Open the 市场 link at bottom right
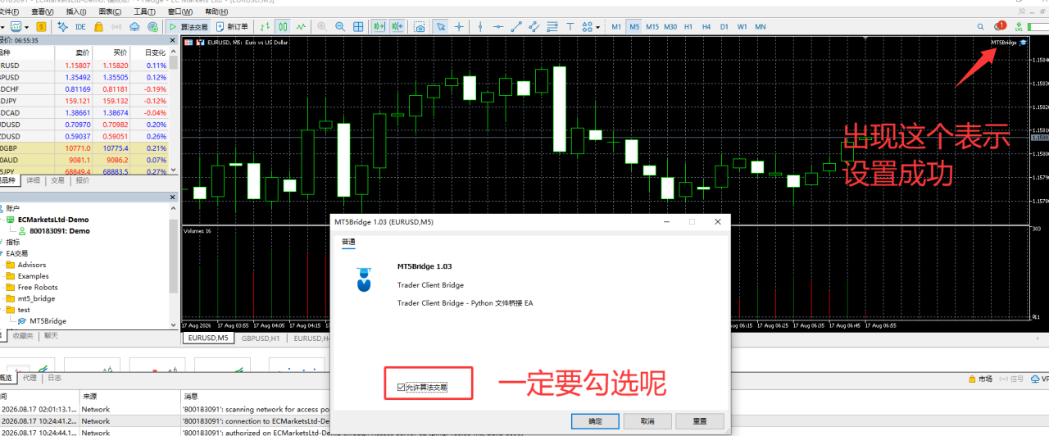 980,379
